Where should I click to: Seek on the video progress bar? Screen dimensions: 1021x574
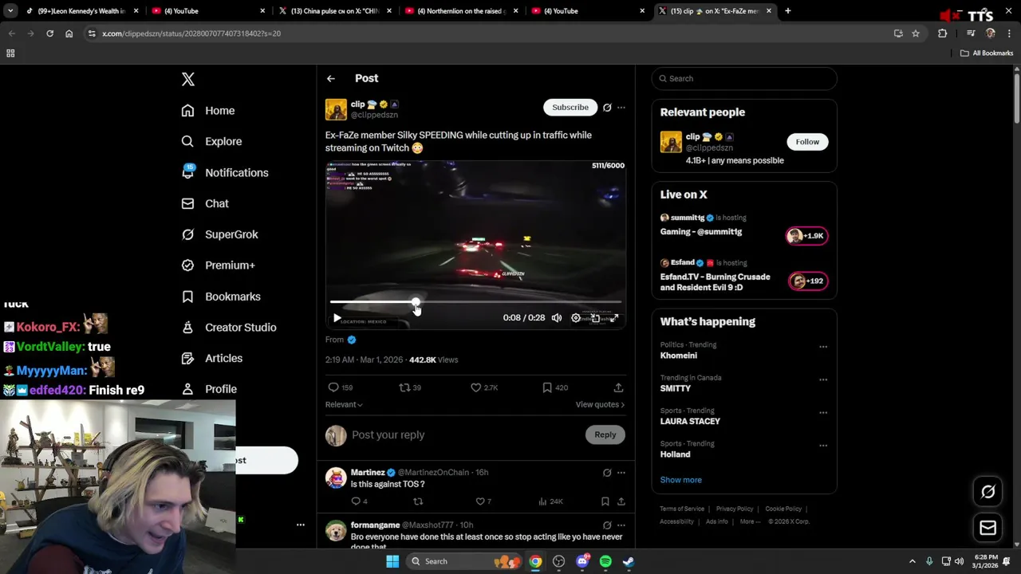click(475, 303)
